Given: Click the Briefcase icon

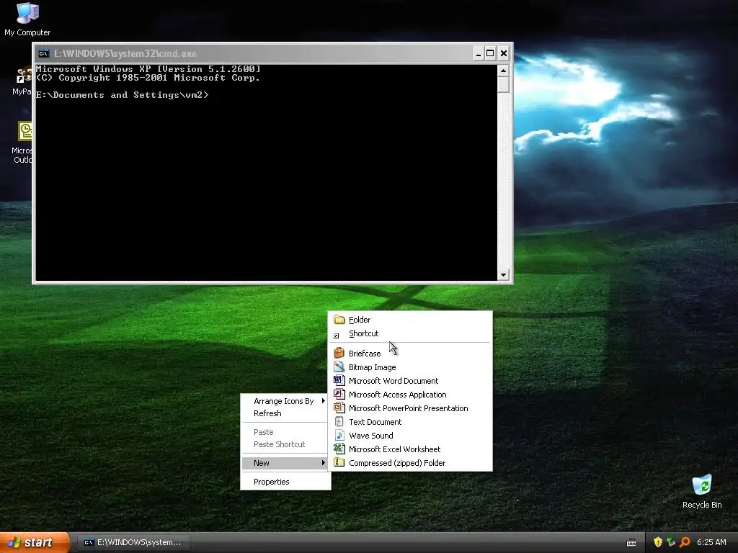Looking at the screenshot, I should pos(339,353).
